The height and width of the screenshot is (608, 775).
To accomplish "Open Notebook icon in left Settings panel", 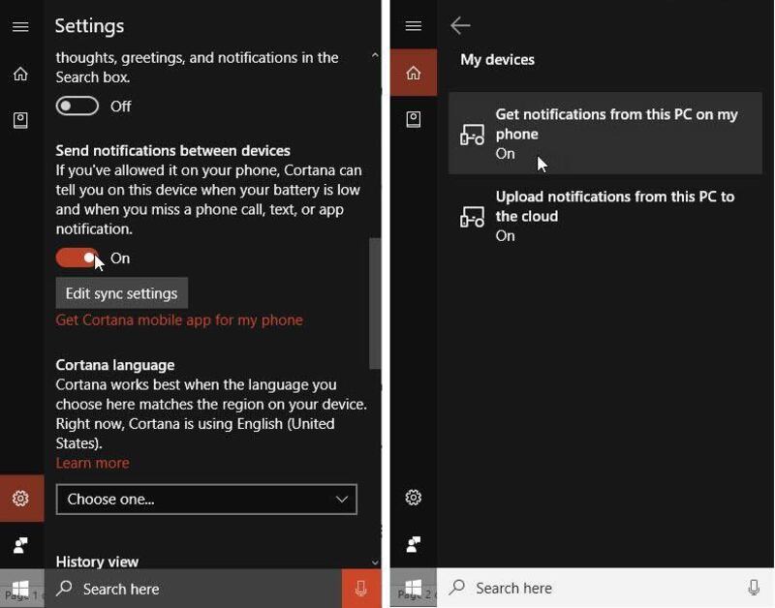I will [20, 120].
